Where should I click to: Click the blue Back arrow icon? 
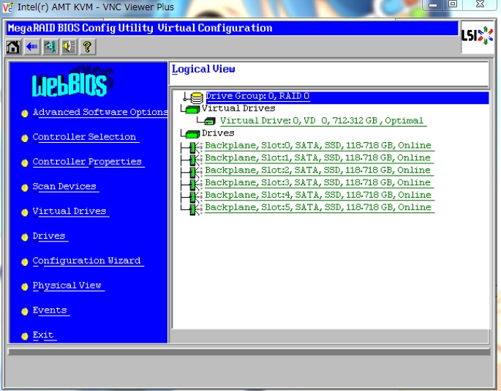[x=32, y=47]
